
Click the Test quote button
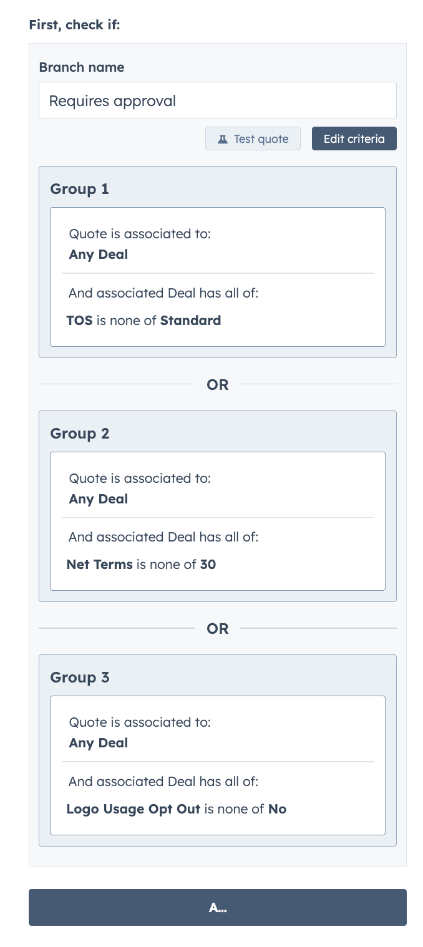click(x=253, y=138)
